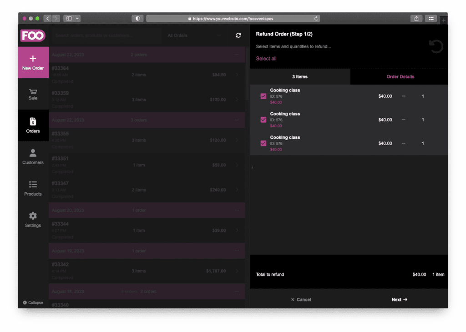Viewport: 466px width, 332px height.
Task: Uncheck the first Cooking class item
Action: pos(263,96)
